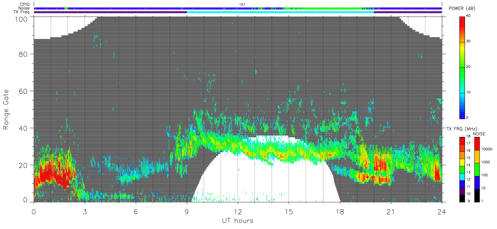
Task: Click the 9 label on the TX FRQ scale
Action: point(468,201)
